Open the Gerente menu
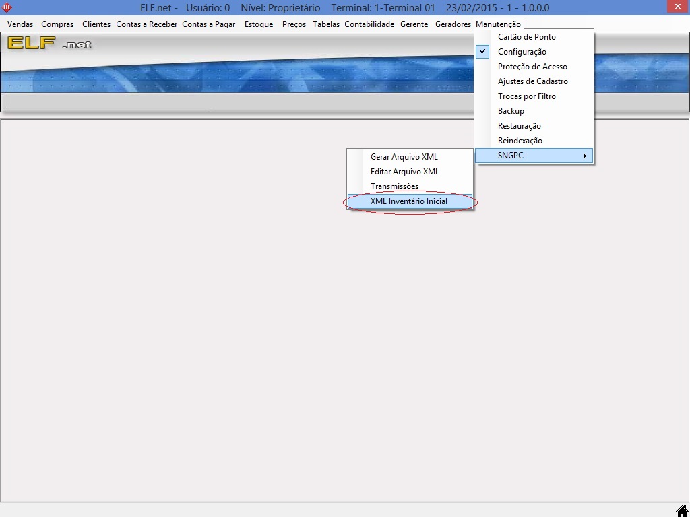This screenshot has width=690, height=517. 414,24
